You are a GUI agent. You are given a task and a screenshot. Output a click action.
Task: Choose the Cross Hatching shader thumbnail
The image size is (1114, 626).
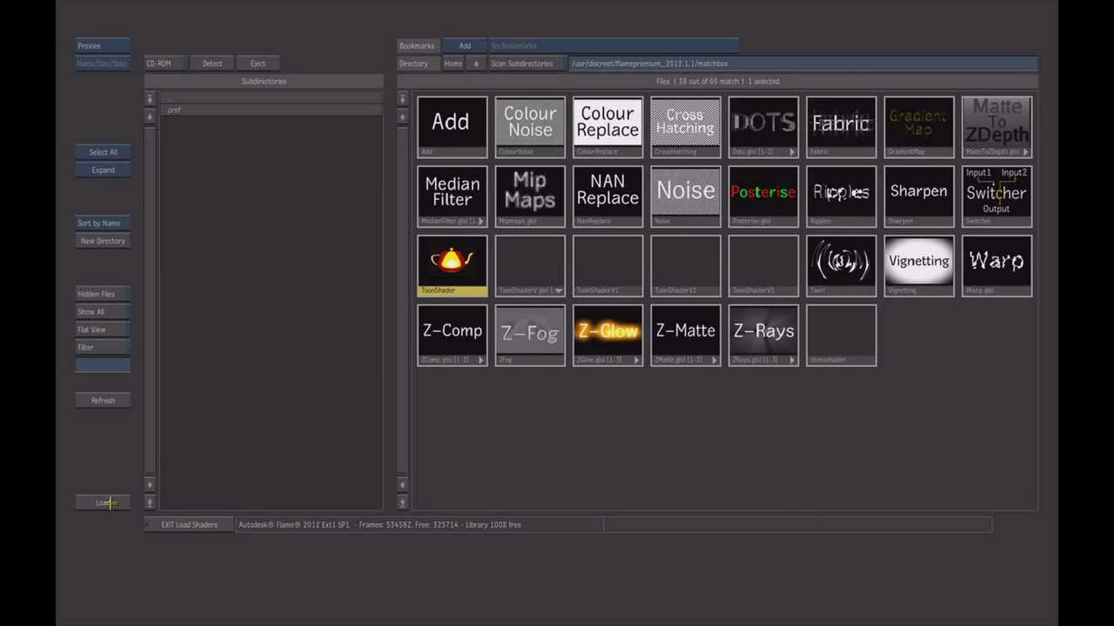coord(686,127)
